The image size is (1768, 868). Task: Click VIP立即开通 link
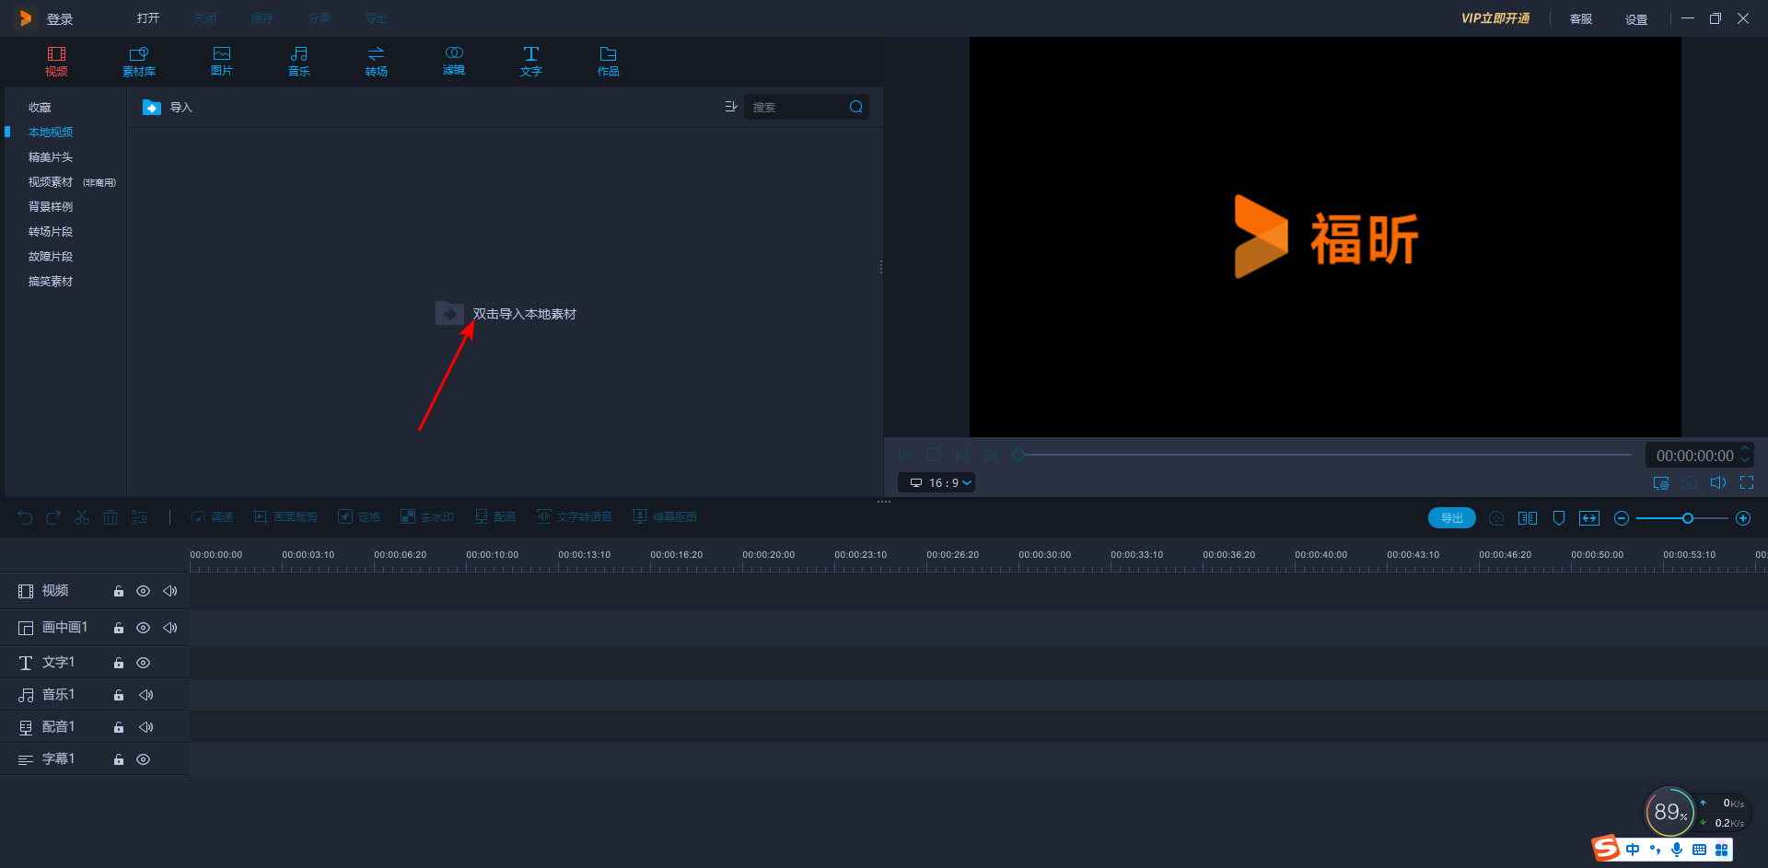coord(1495,18)
